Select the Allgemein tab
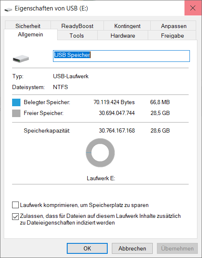The image size is (202, 258). point(30,35)
